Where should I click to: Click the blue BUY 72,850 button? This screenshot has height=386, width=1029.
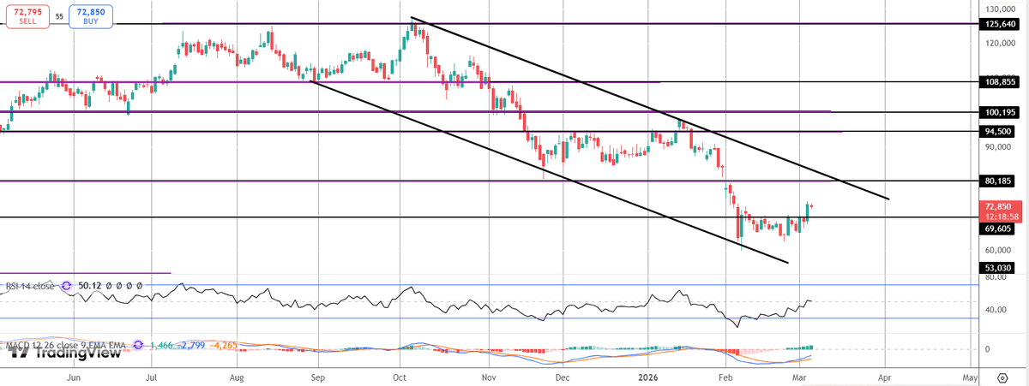tap(90, 15)
